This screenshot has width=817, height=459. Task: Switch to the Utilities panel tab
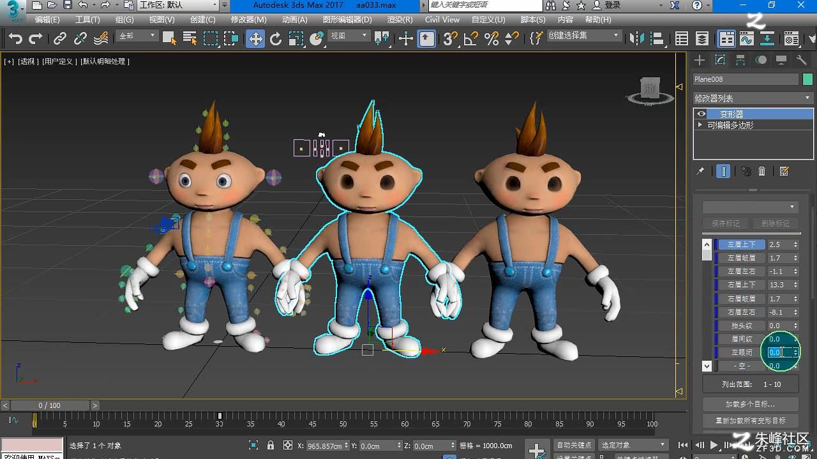pos(802,60)
